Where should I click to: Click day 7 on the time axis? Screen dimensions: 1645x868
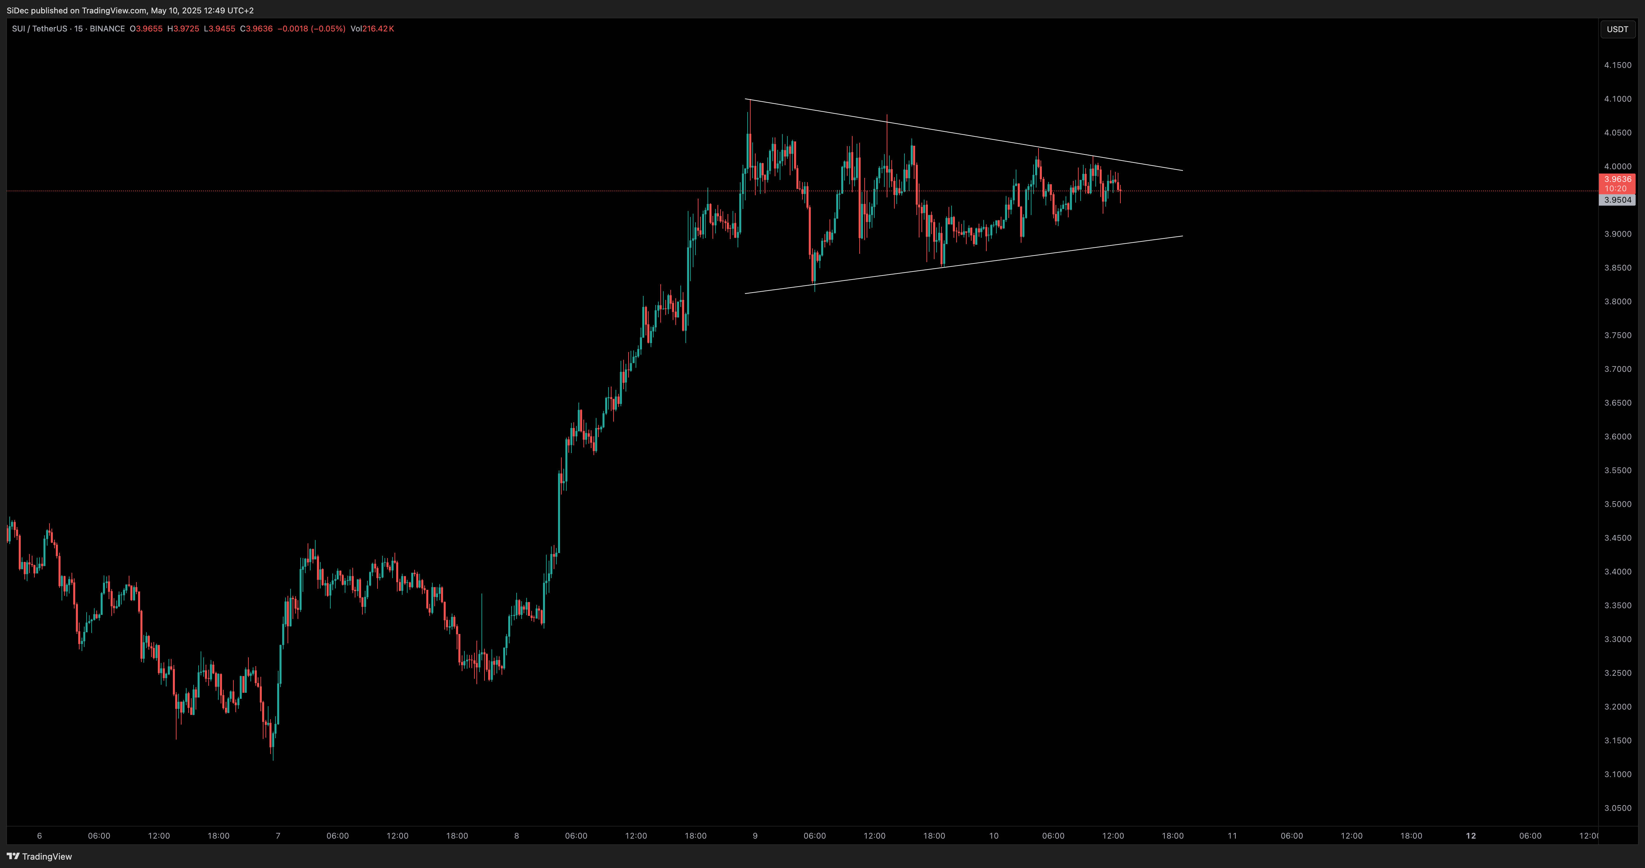click(x=278, y=836)
